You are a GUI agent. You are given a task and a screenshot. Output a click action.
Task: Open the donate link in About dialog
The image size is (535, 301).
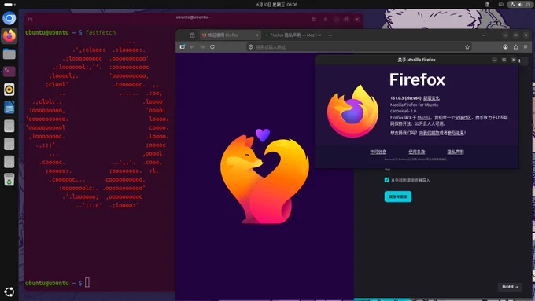pos(430,133)
